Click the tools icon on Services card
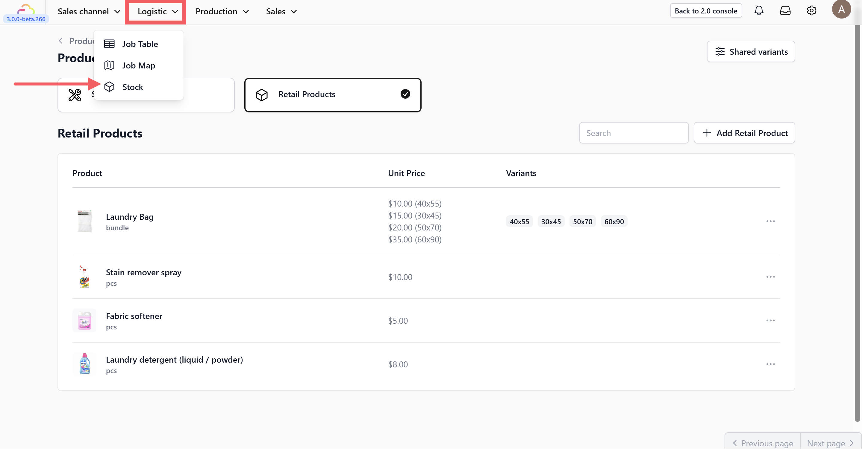This screenshot has width=862, height=449. pos(75,95)
